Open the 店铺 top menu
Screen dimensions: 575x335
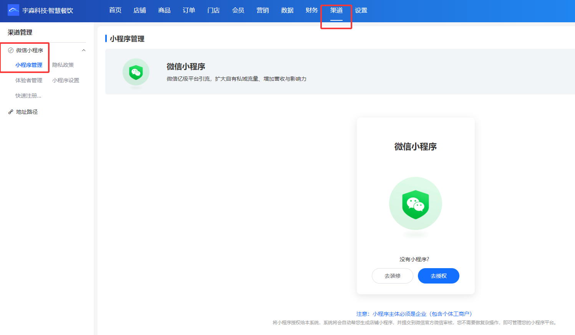[140, 10]
